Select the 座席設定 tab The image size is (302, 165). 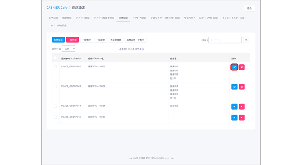point(123,18)
